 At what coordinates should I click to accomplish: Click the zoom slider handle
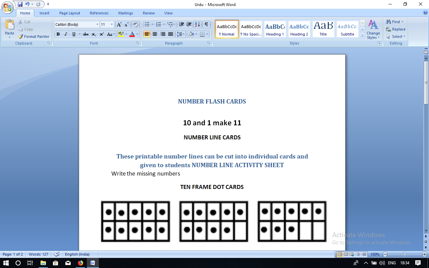[405, 254]
